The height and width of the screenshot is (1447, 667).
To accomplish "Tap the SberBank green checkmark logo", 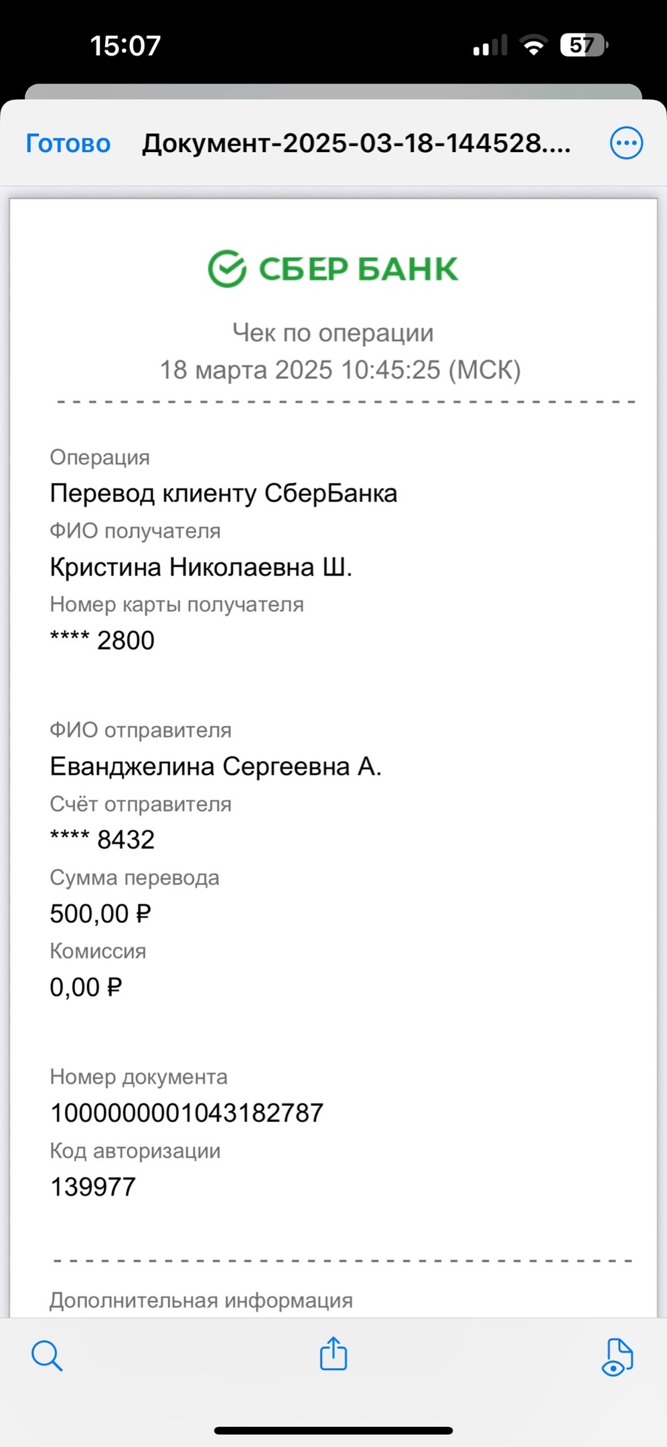I will tap(228, 269).
